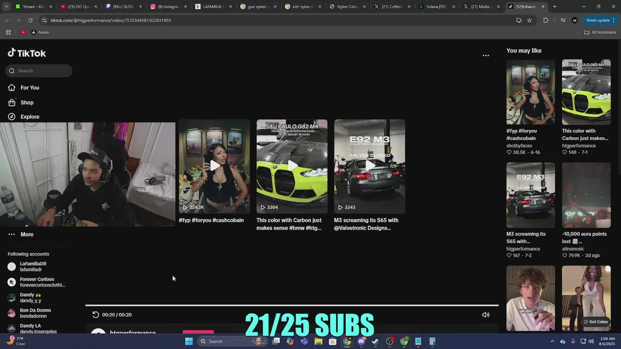Reload the page with the refresh icon
The height and width of the screenshot is (349, 621).
[30, 20]
